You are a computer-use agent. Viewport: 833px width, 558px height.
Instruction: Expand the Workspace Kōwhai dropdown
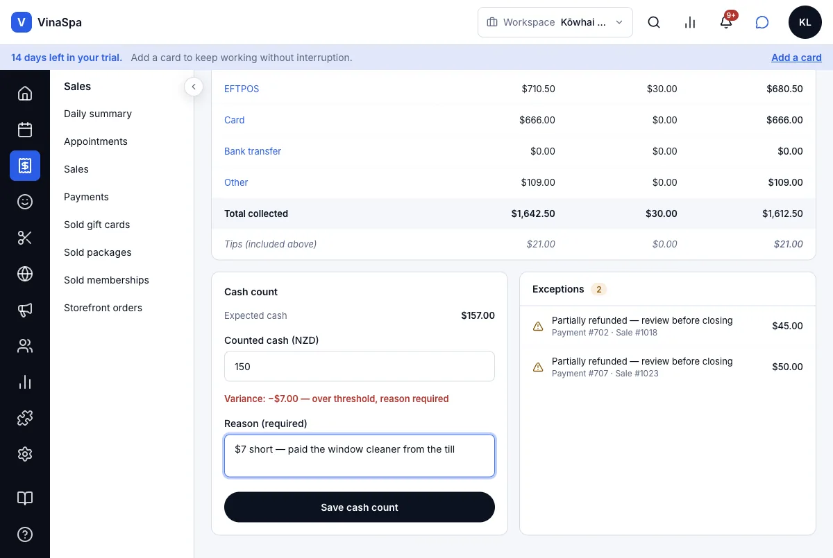pyautogui.click(x=555, y=22)
